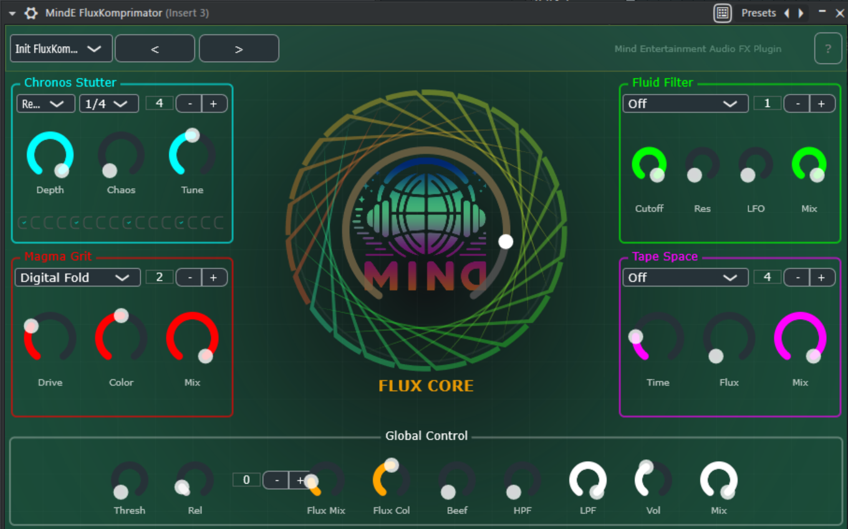Image resolution: width=848 pixels, height=529 pixels.
Task: Open the Tape Space mode dropdown
Action: pyautogui.click(x=685, y=277)
